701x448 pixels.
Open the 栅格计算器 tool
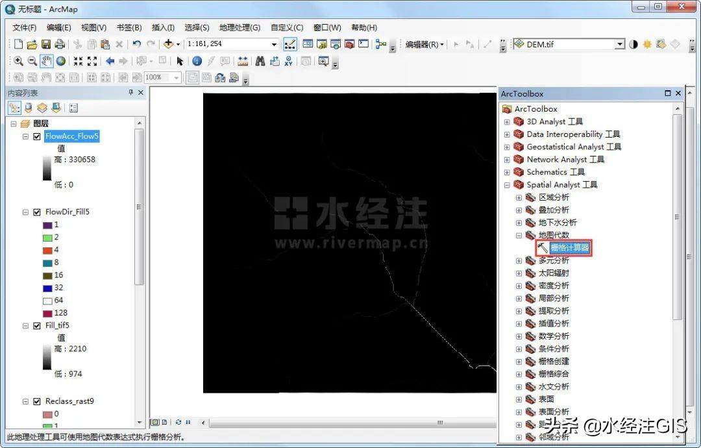point(569,247)
